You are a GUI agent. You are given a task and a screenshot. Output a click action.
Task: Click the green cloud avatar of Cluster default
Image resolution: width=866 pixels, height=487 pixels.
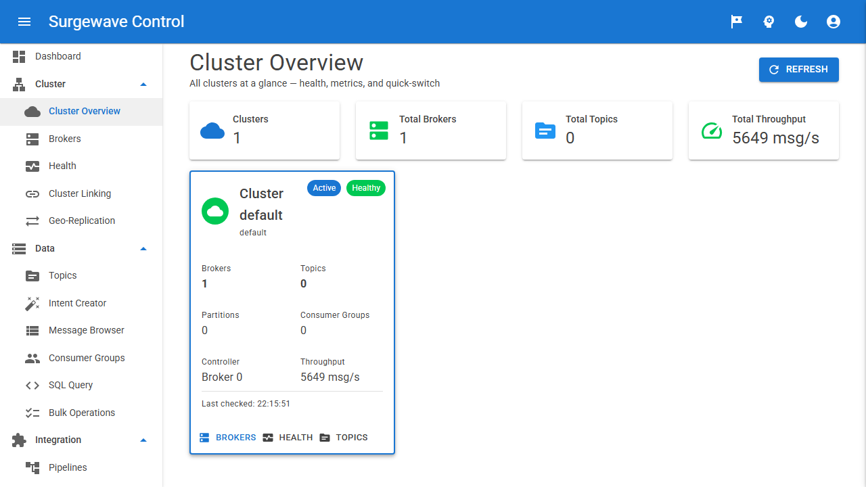[215, 212]
